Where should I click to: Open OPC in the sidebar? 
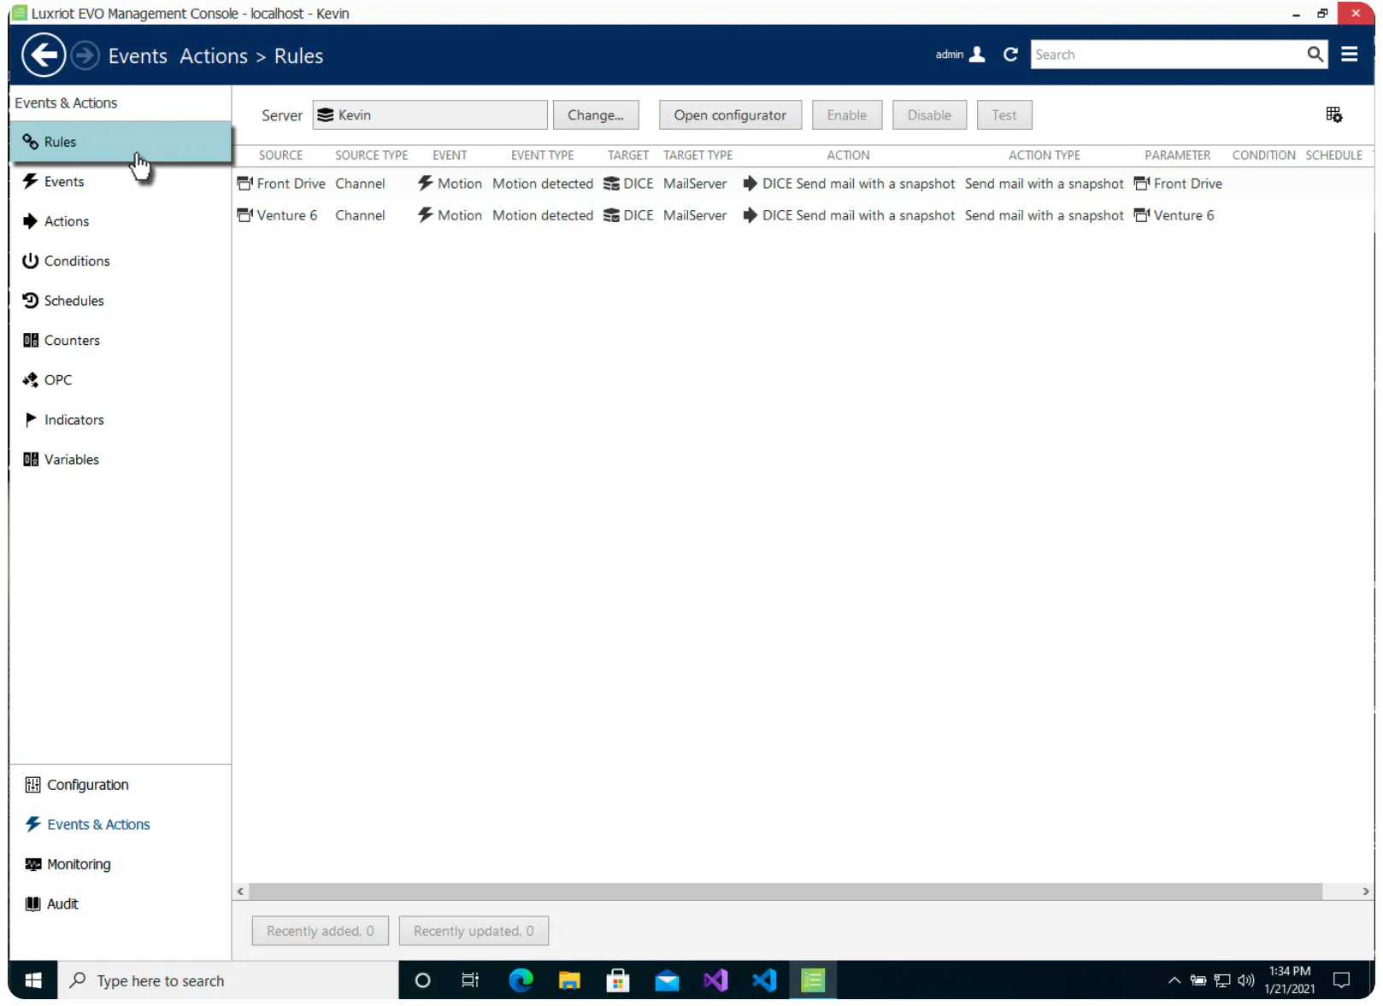pos(121,380)
